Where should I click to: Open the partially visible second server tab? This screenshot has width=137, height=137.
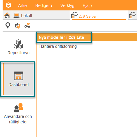click(x=132, y=15)
